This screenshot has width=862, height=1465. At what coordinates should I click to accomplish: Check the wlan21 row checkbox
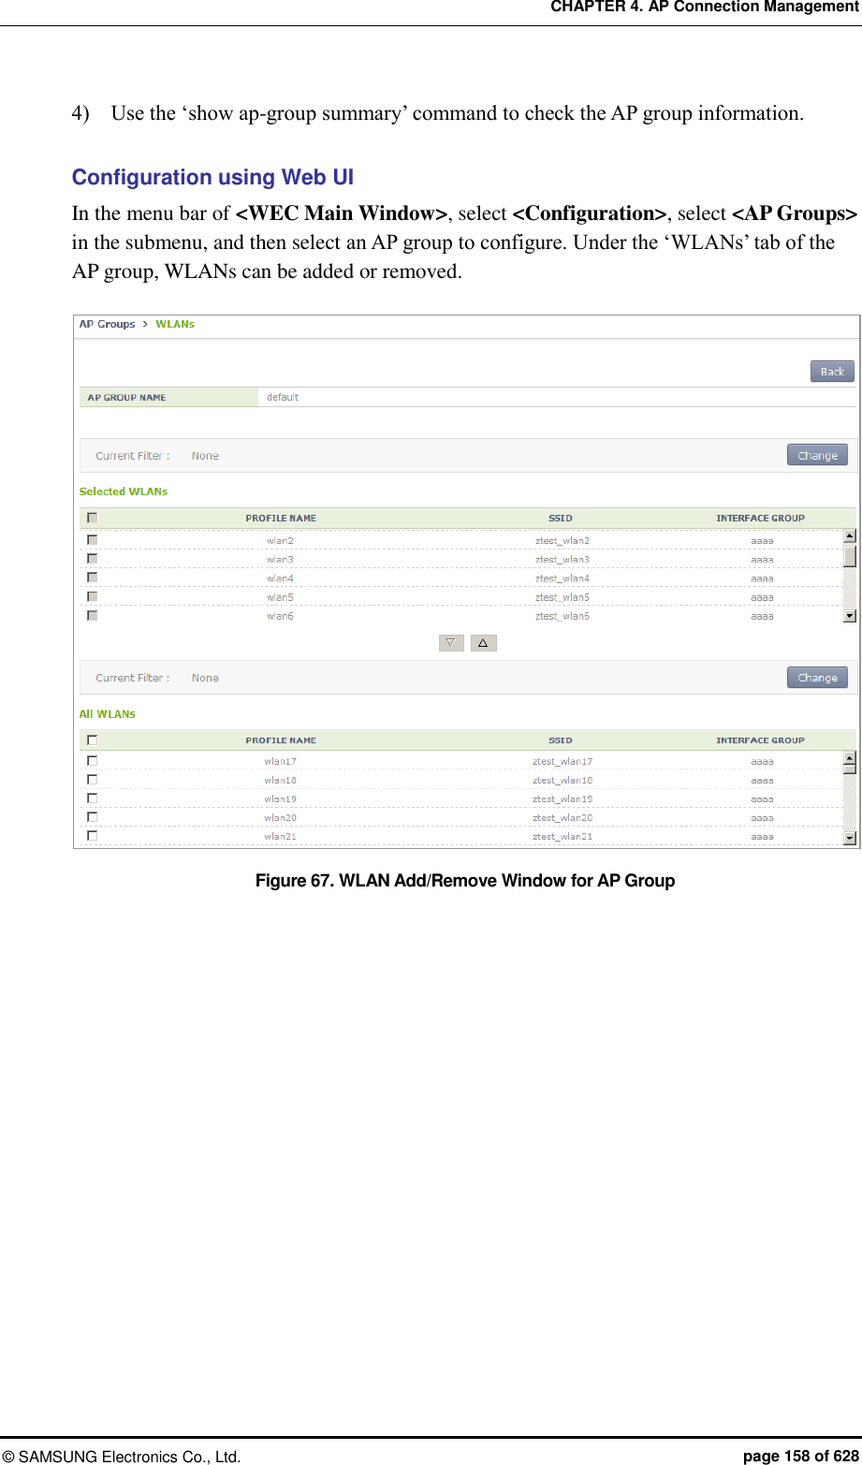(x=92, y=836)
